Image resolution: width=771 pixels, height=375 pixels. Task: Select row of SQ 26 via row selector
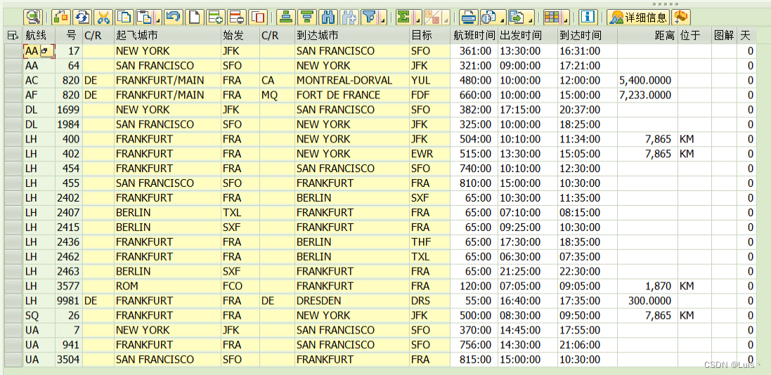(x=13, y=315)
